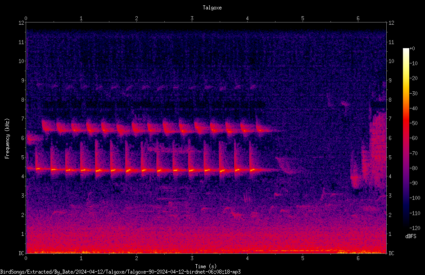This screenshot has height=275, width=425.
Task: Click the -50 label on dBFS scale
Action: pyautogui.click(x=414, y=123)
